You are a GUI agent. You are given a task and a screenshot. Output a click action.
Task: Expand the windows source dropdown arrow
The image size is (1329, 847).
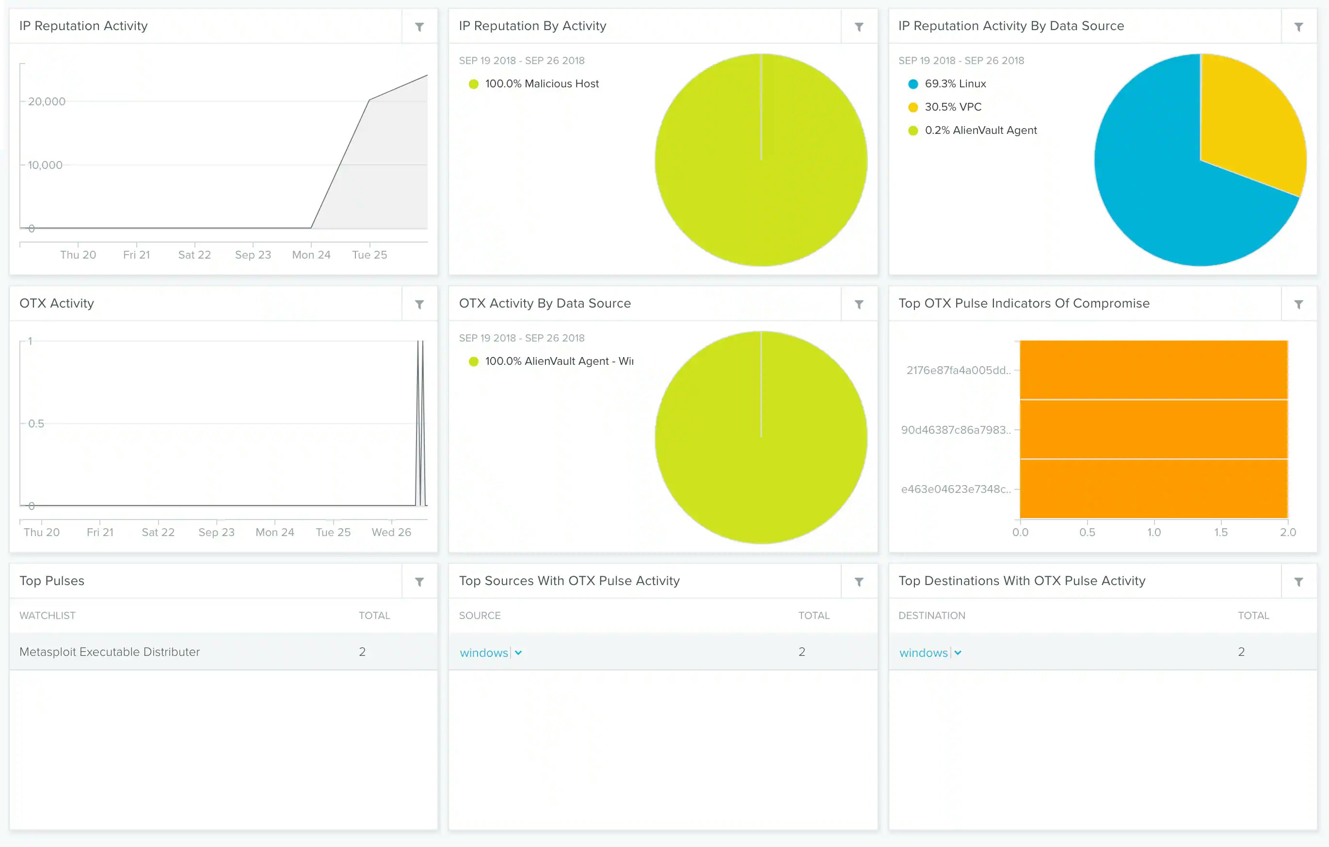[x=518, y=652]
